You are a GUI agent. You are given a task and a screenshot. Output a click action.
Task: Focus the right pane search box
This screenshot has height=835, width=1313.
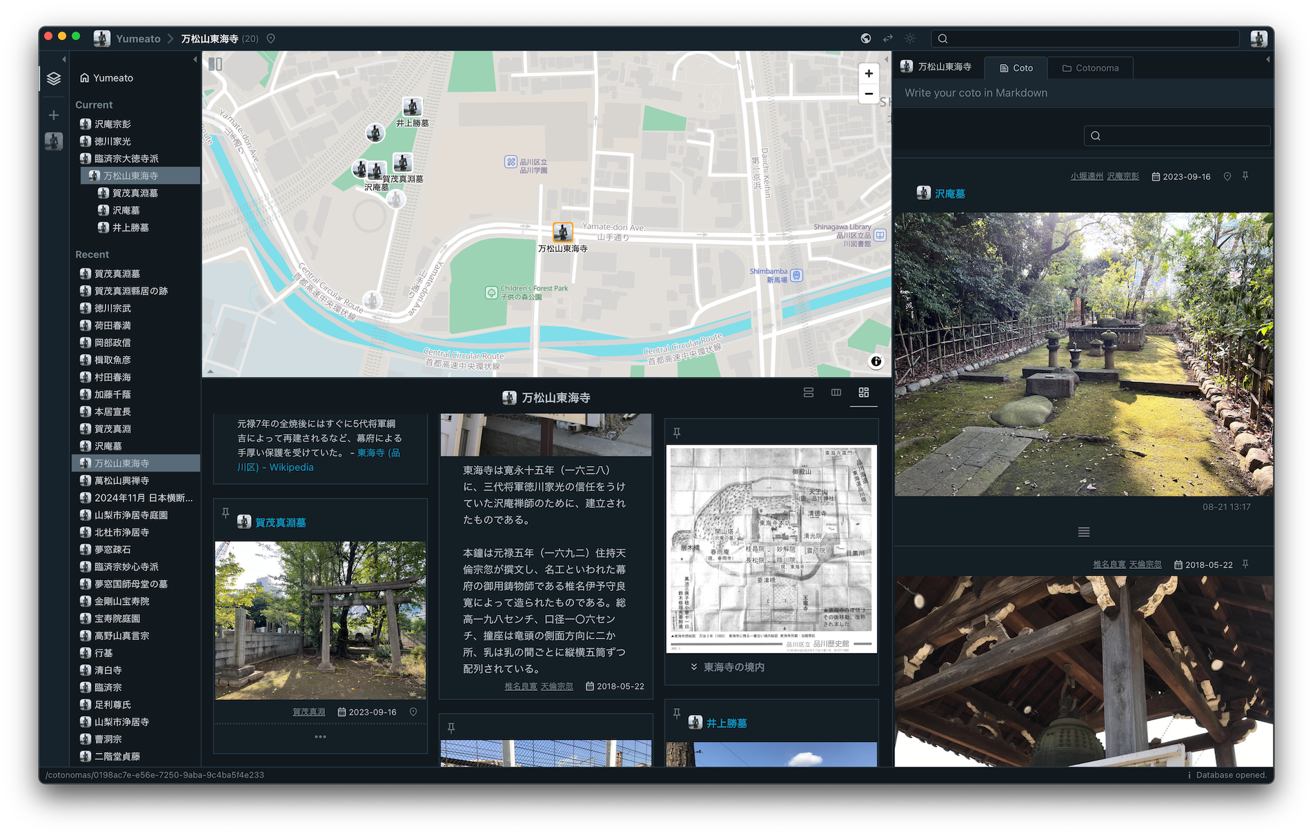point(1177,136)
